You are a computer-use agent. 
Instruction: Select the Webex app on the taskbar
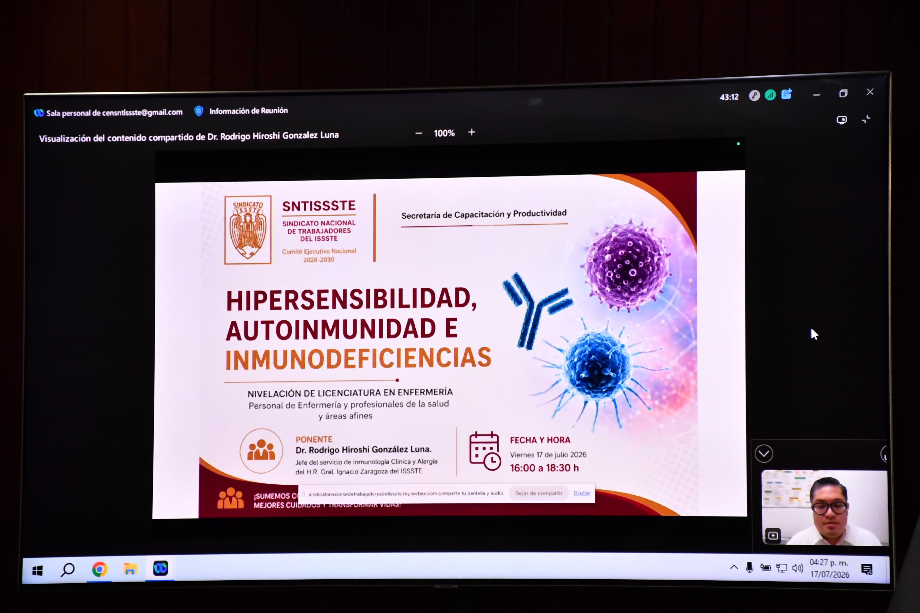point(160,568)
